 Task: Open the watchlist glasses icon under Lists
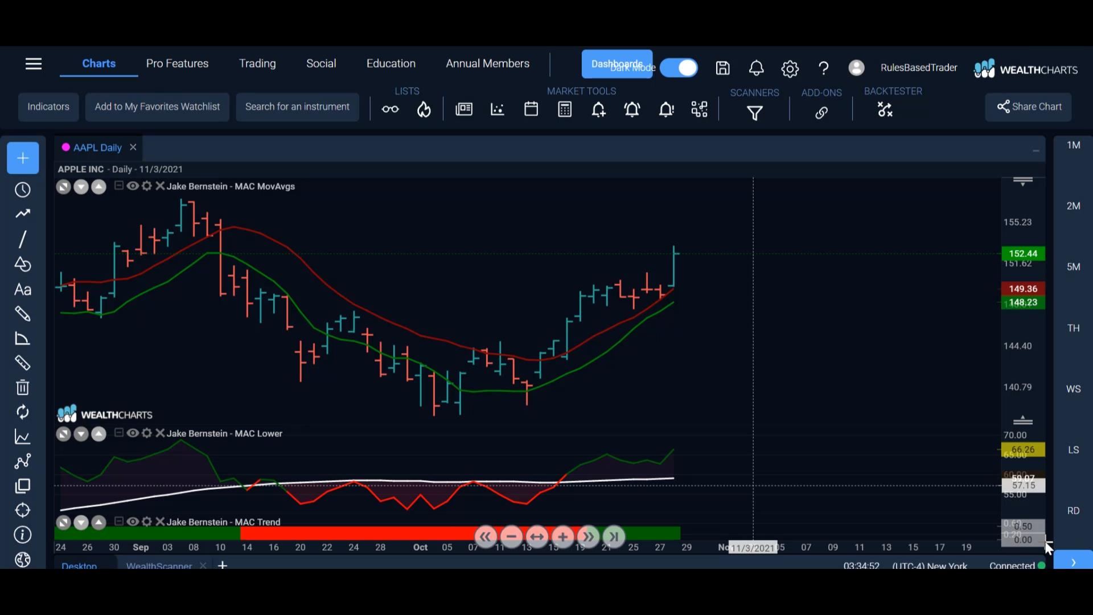tap(390, 109)
